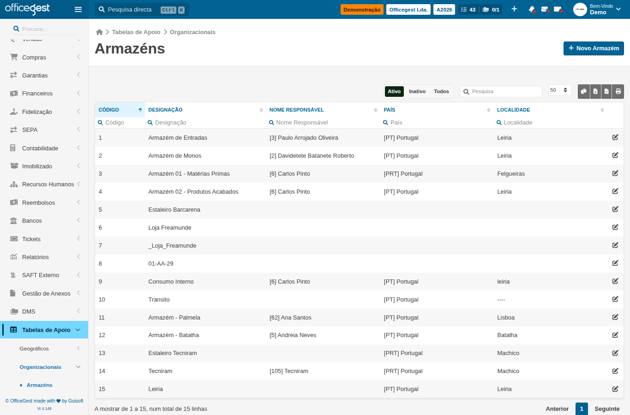Open Relatórios sidebar section
The width and height of the screenshot is (630, 415).
tap(44, 257)
